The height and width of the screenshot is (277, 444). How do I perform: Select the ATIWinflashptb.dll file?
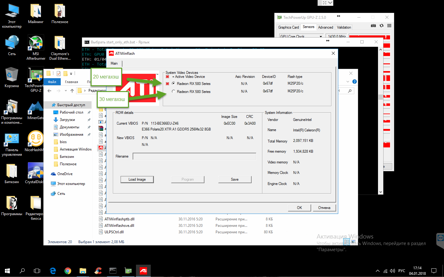[119, 219]
